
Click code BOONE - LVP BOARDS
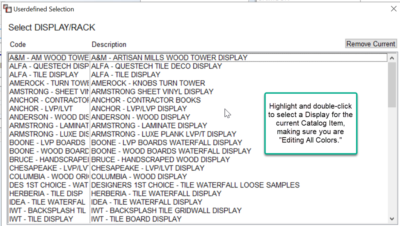click(47, 142)
